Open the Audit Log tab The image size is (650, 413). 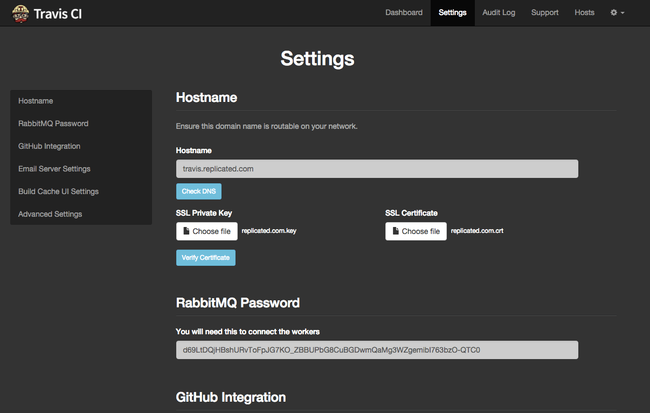point(499,12)
